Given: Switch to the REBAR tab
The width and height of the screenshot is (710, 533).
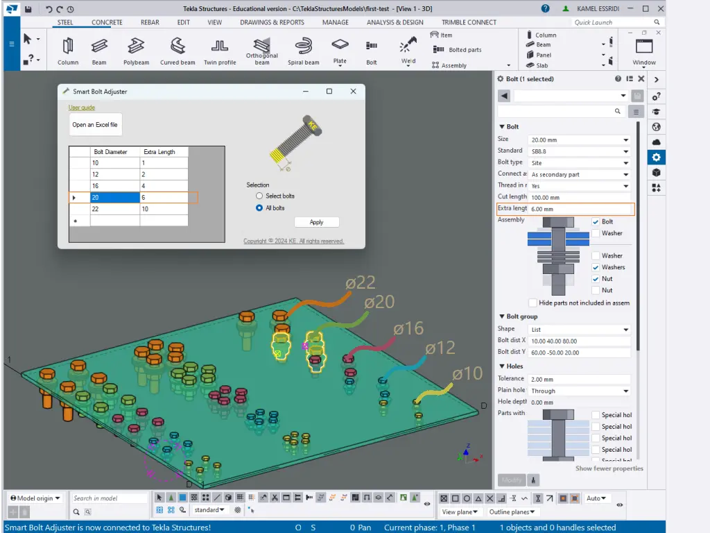Looking at the screenshot, I should [x=150, y=22].
